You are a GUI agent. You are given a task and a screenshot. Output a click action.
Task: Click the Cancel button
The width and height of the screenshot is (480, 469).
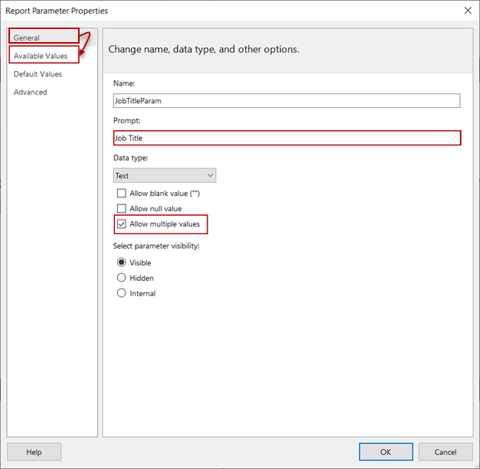coord(446,451)
